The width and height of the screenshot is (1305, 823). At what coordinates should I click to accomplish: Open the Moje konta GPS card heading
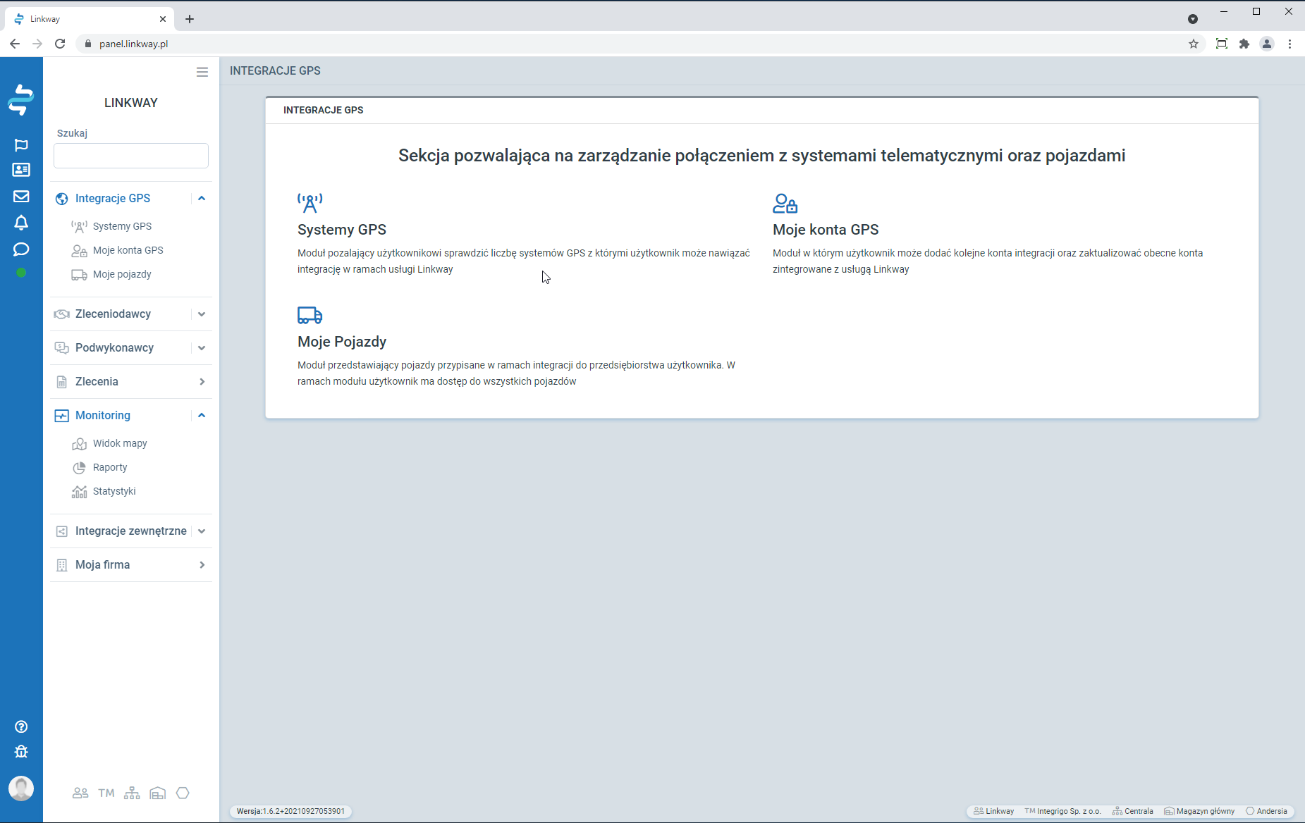[826, 230]
